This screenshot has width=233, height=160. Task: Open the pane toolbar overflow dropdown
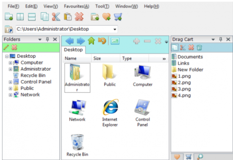(166, 42)
